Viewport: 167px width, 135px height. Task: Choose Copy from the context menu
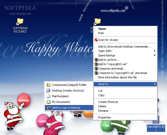click(x=125, y=95)
